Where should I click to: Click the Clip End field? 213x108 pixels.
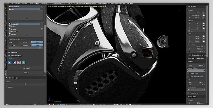click(196, 85)
